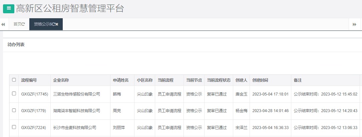This screenshot has width=362, height=137.
Task: Click the 备注 column header
Action: tap(298, 80)
